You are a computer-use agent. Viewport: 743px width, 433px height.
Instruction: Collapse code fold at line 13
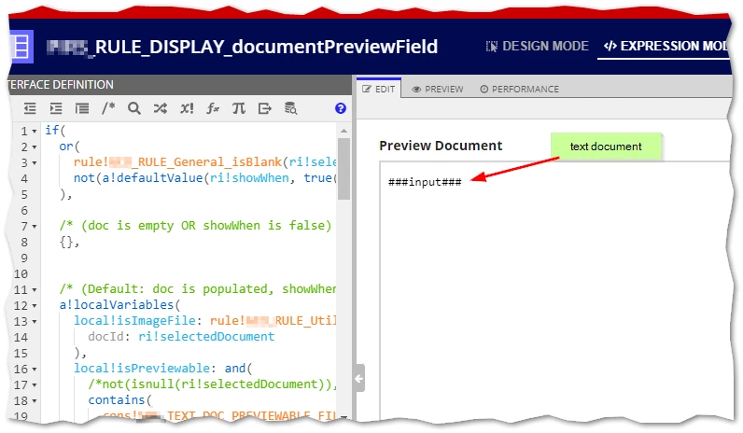(35, 322)
